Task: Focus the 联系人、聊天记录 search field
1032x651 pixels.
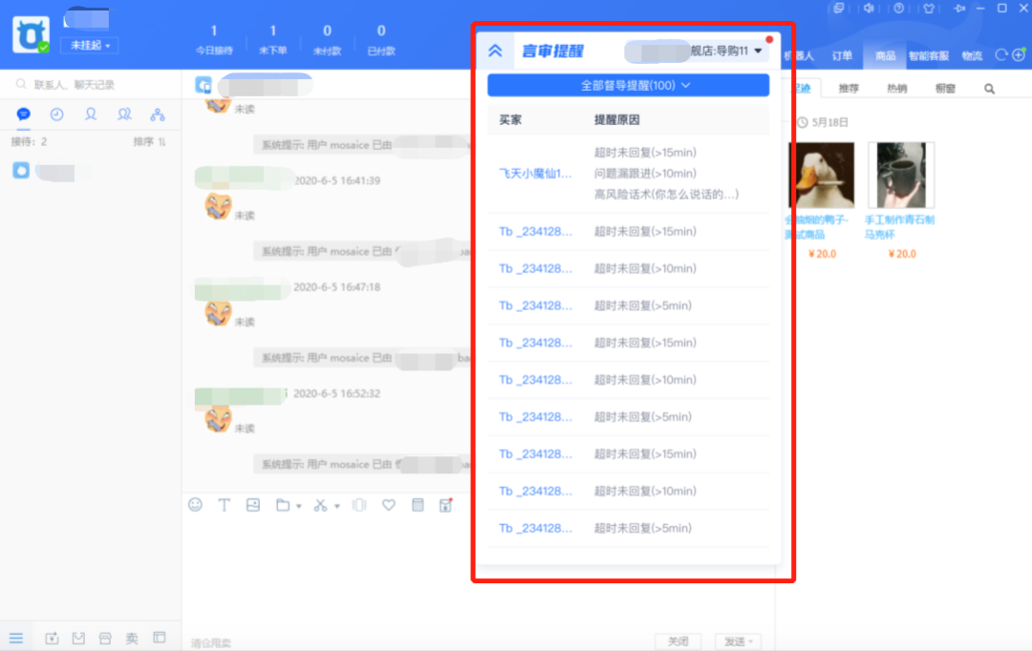Action: click(x=91, y=84)
